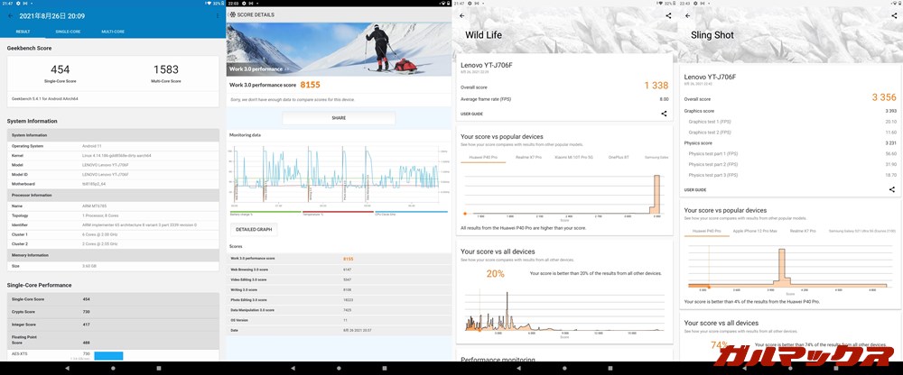Viewport: 903px width, 375px height.
Task: Go back from the Geekbench result screen
Action: (x=9, y=16)
